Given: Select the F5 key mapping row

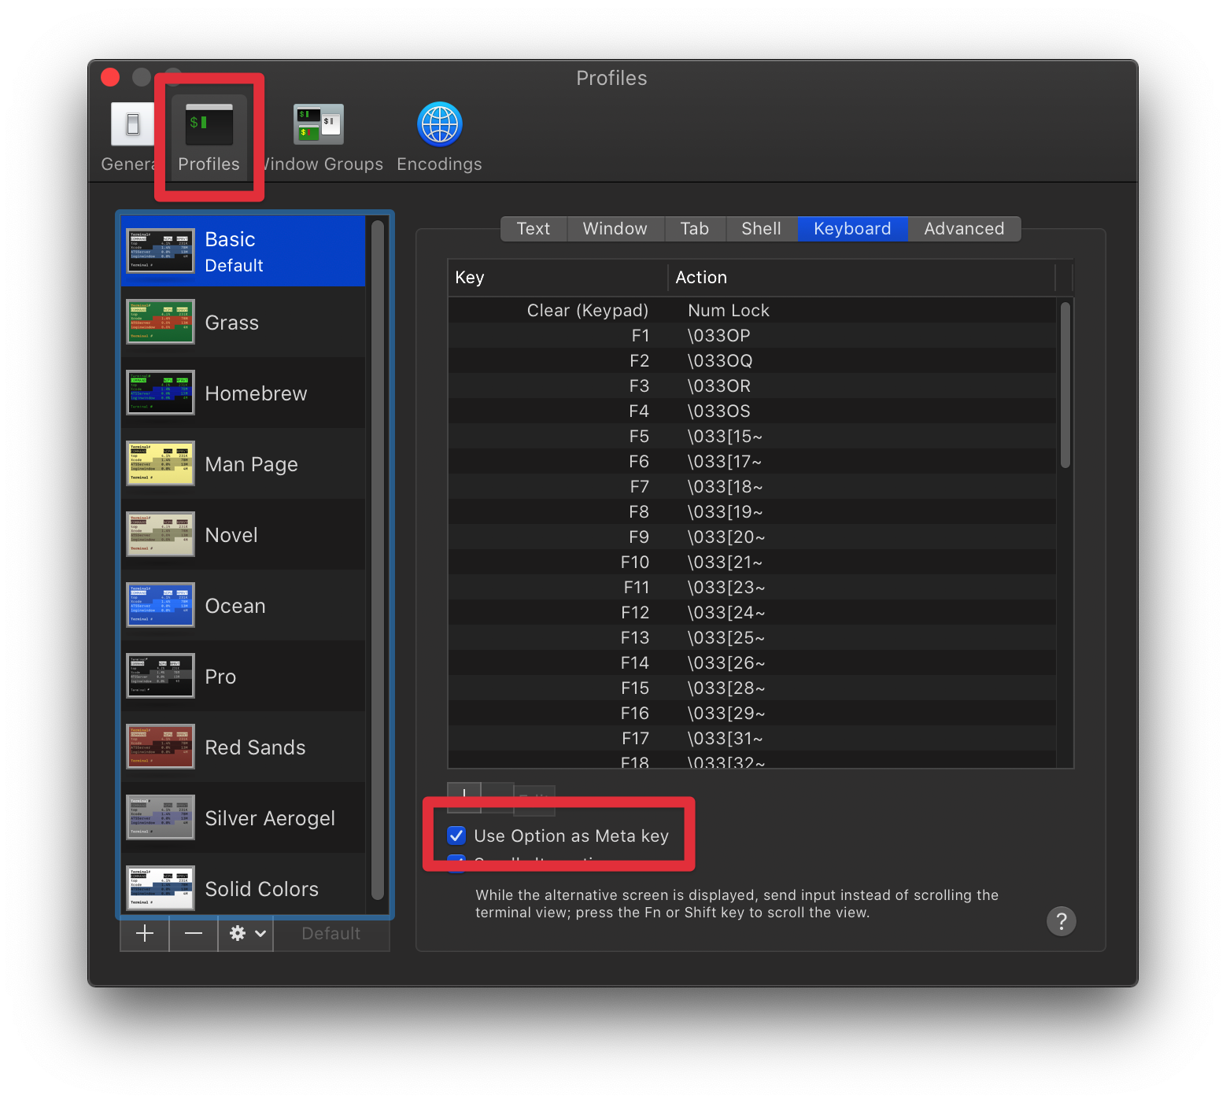Looking at the screenshot, I should 752,437.
